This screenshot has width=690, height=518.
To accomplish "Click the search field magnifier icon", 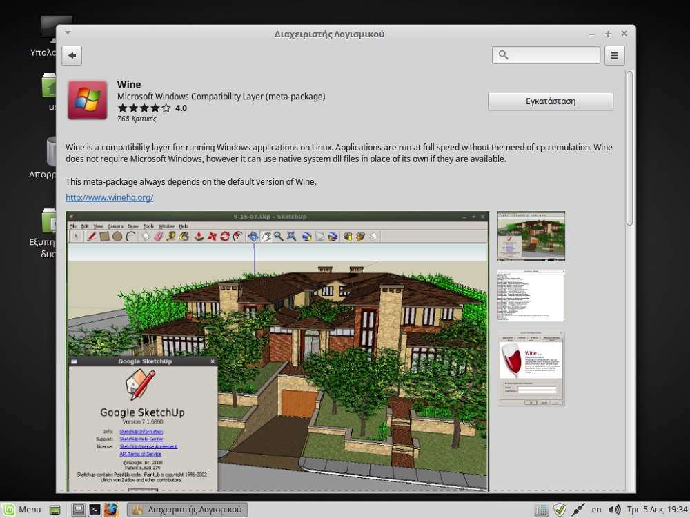I will tap(504, 55).
